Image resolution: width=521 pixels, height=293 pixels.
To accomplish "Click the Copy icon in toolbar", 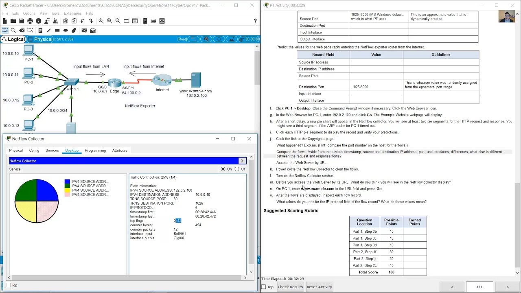I will point(66,21).
